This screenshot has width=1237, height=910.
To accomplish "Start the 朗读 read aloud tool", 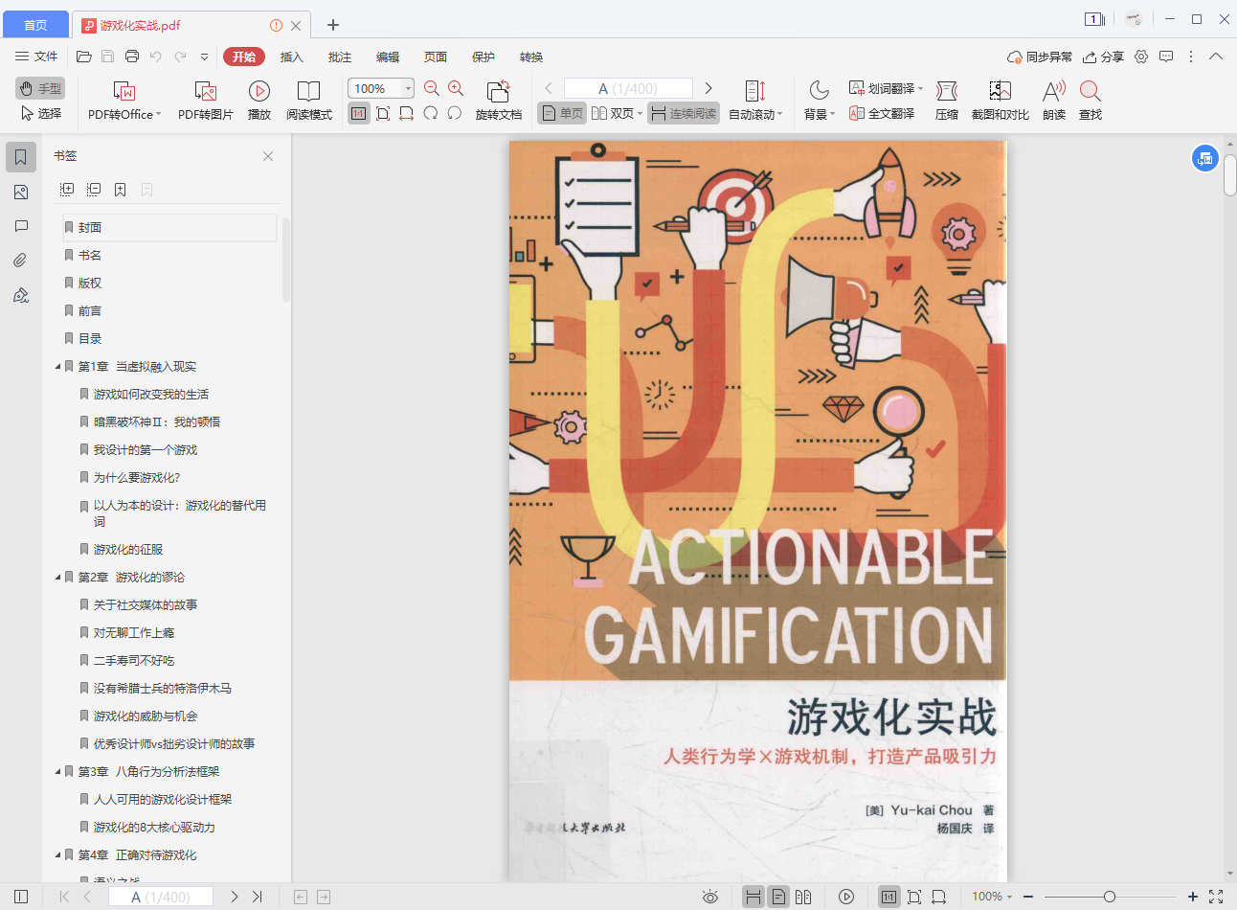I will coord(1054,100).
